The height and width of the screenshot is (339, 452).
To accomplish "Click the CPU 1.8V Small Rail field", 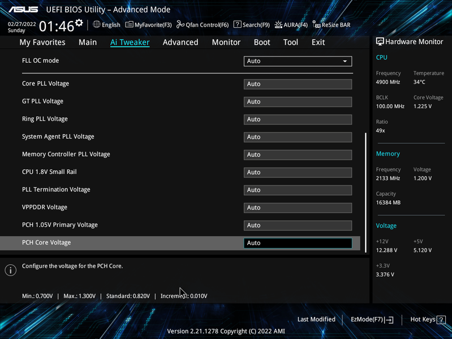I will pos(298,173).
